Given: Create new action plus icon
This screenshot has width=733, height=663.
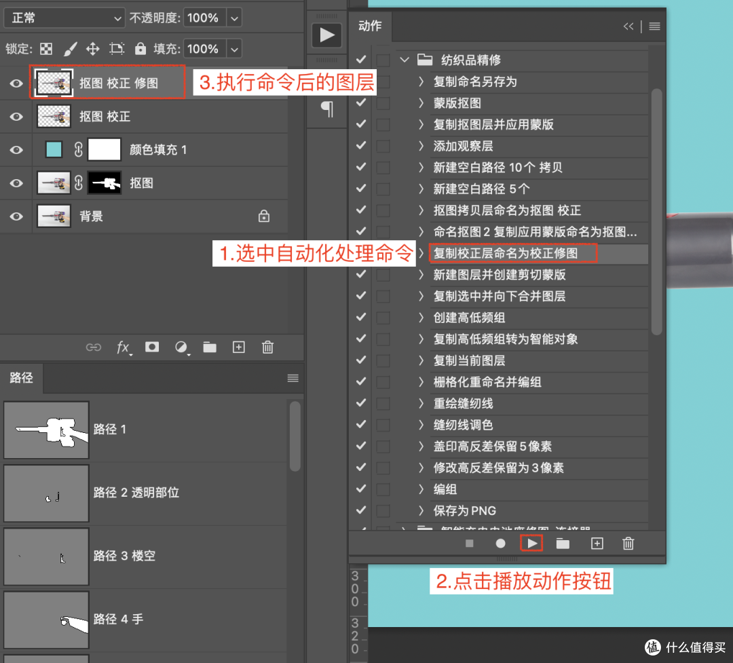Looking at the screenshot, I should [x=597, y=544].
